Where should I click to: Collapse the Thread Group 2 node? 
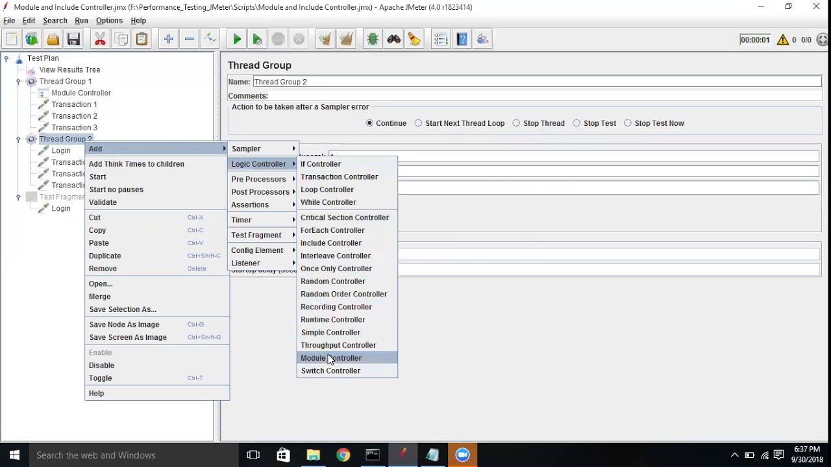pyautogui.click(x=18, y=139)
